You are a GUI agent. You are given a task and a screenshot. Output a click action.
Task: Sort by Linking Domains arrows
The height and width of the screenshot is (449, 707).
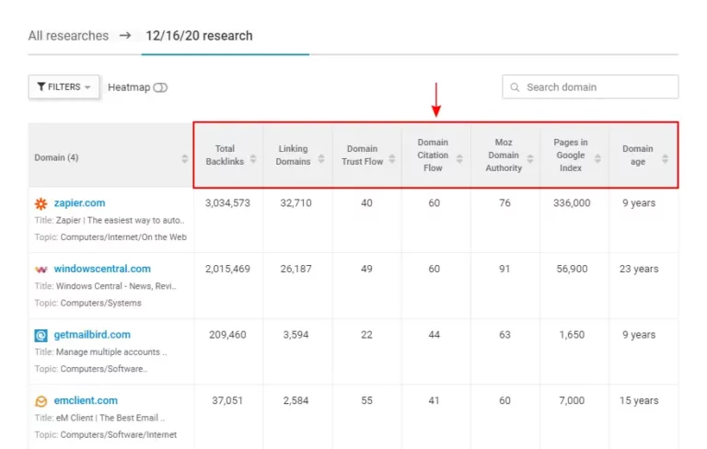[321, 158]
